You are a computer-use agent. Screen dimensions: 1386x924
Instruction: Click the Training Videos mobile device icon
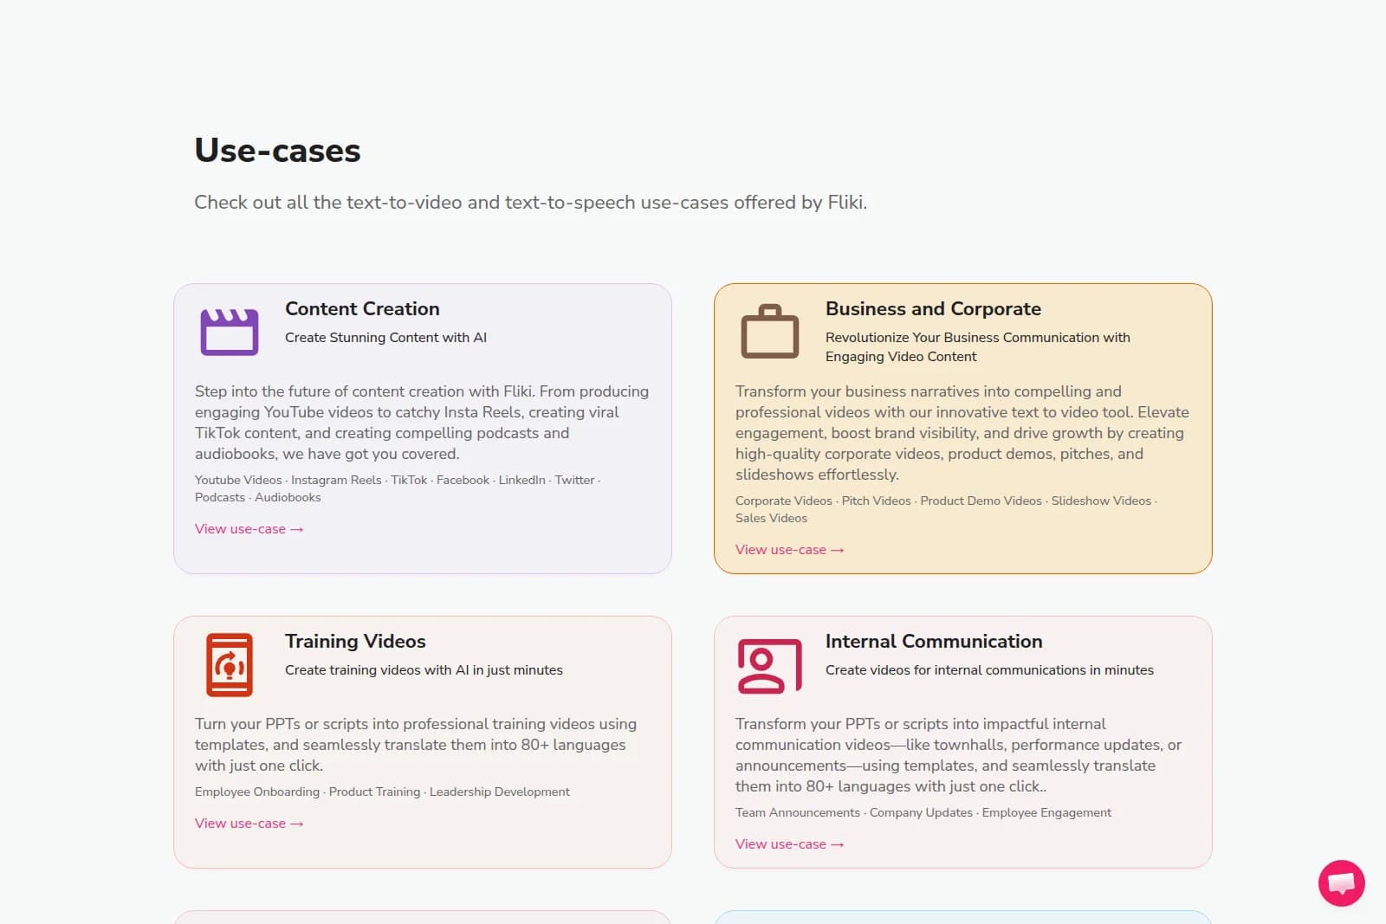(228, 663)
